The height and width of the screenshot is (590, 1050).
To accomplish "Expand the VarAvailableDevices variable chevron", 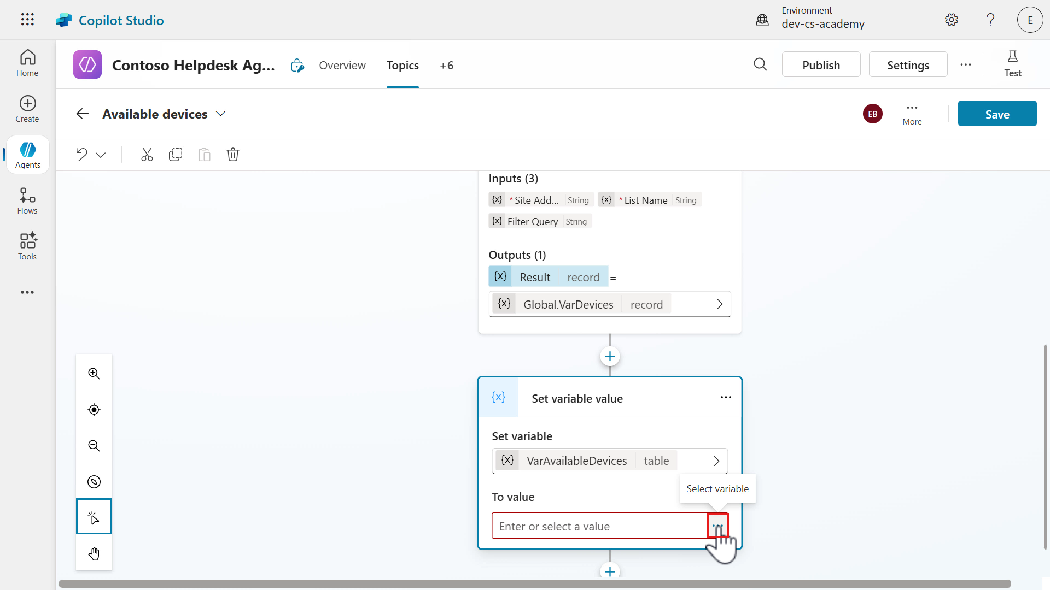I will (x=715, y=461).
